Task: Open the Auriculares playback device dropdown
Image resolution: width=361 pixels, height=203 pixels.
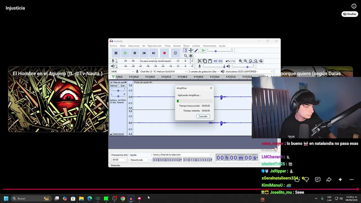Action: click(x=249, y=72)
